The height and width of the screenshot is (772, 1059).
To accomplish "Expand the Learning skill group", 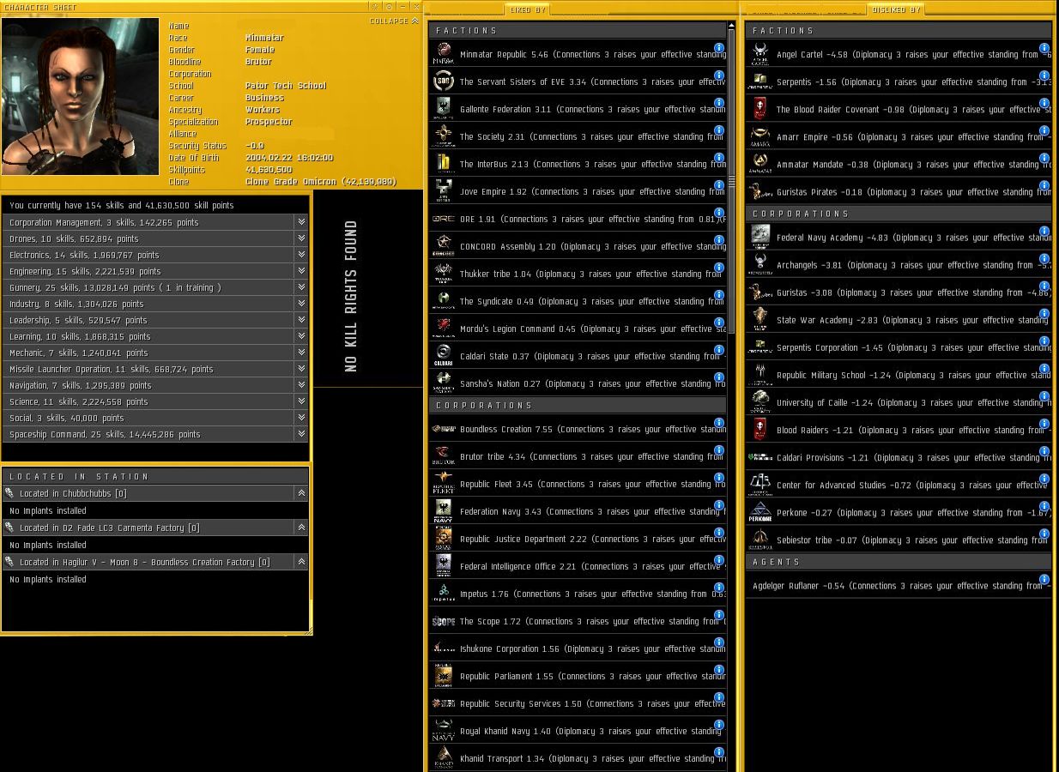I will point(301,336).
